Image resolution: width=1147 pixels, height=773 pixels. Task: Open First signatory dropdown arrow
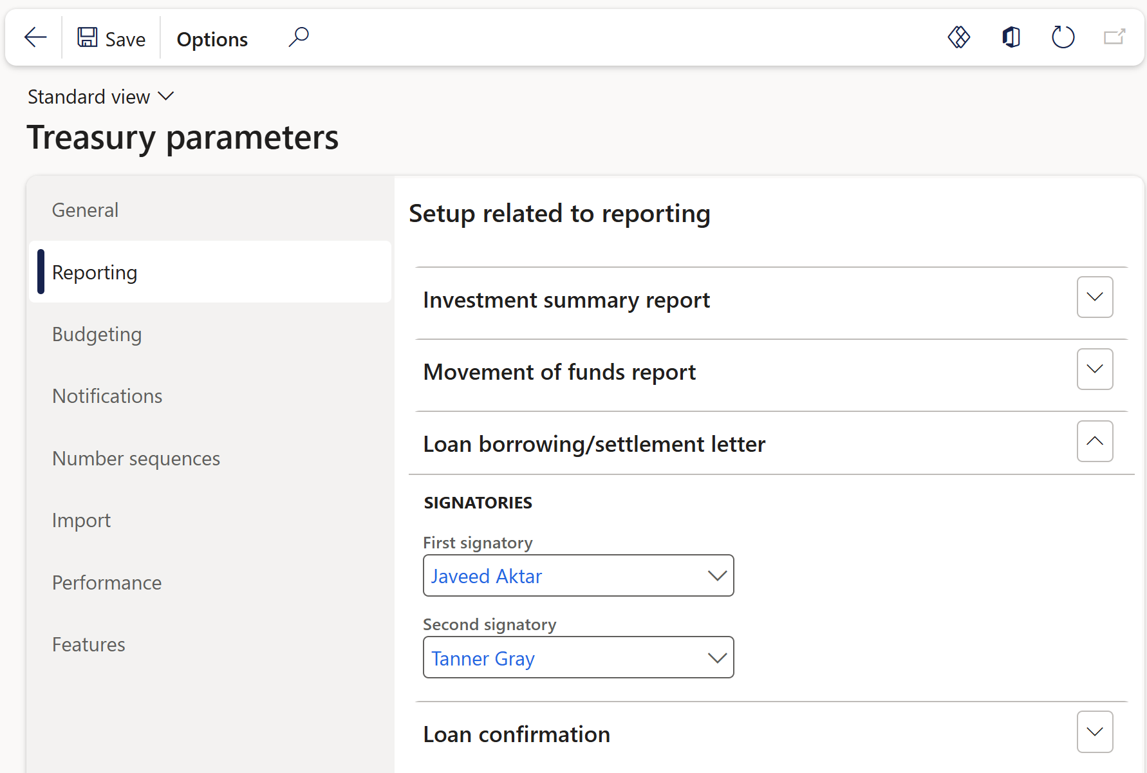tap(717, 575)
